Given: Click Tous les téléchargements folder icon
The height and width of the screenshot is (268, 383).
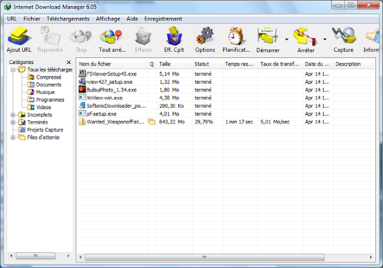Looking at the screenshot, I should 22,69.
